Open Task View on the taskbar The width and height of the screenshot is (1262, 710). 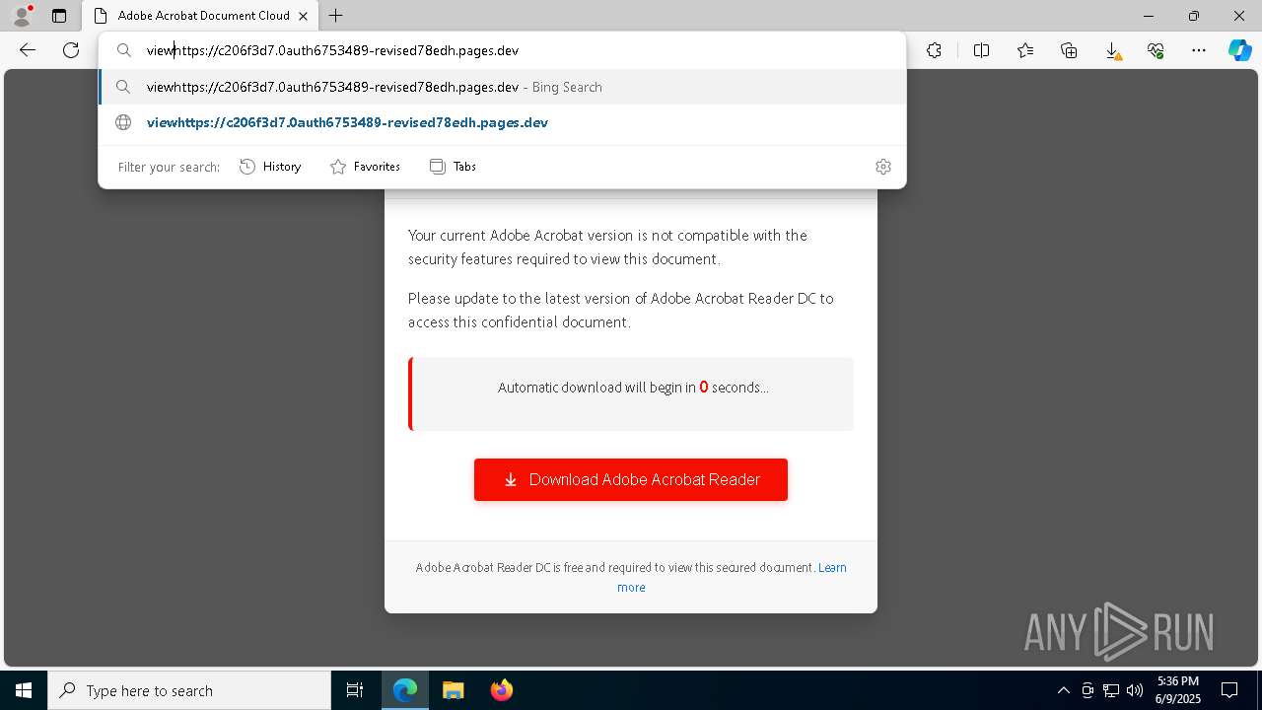pyautogui.click(x=355, y=690)
